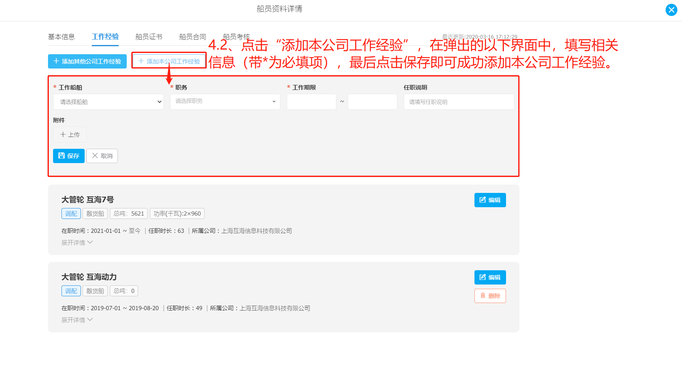Click 添加其他公司工作经验 button

87,61
